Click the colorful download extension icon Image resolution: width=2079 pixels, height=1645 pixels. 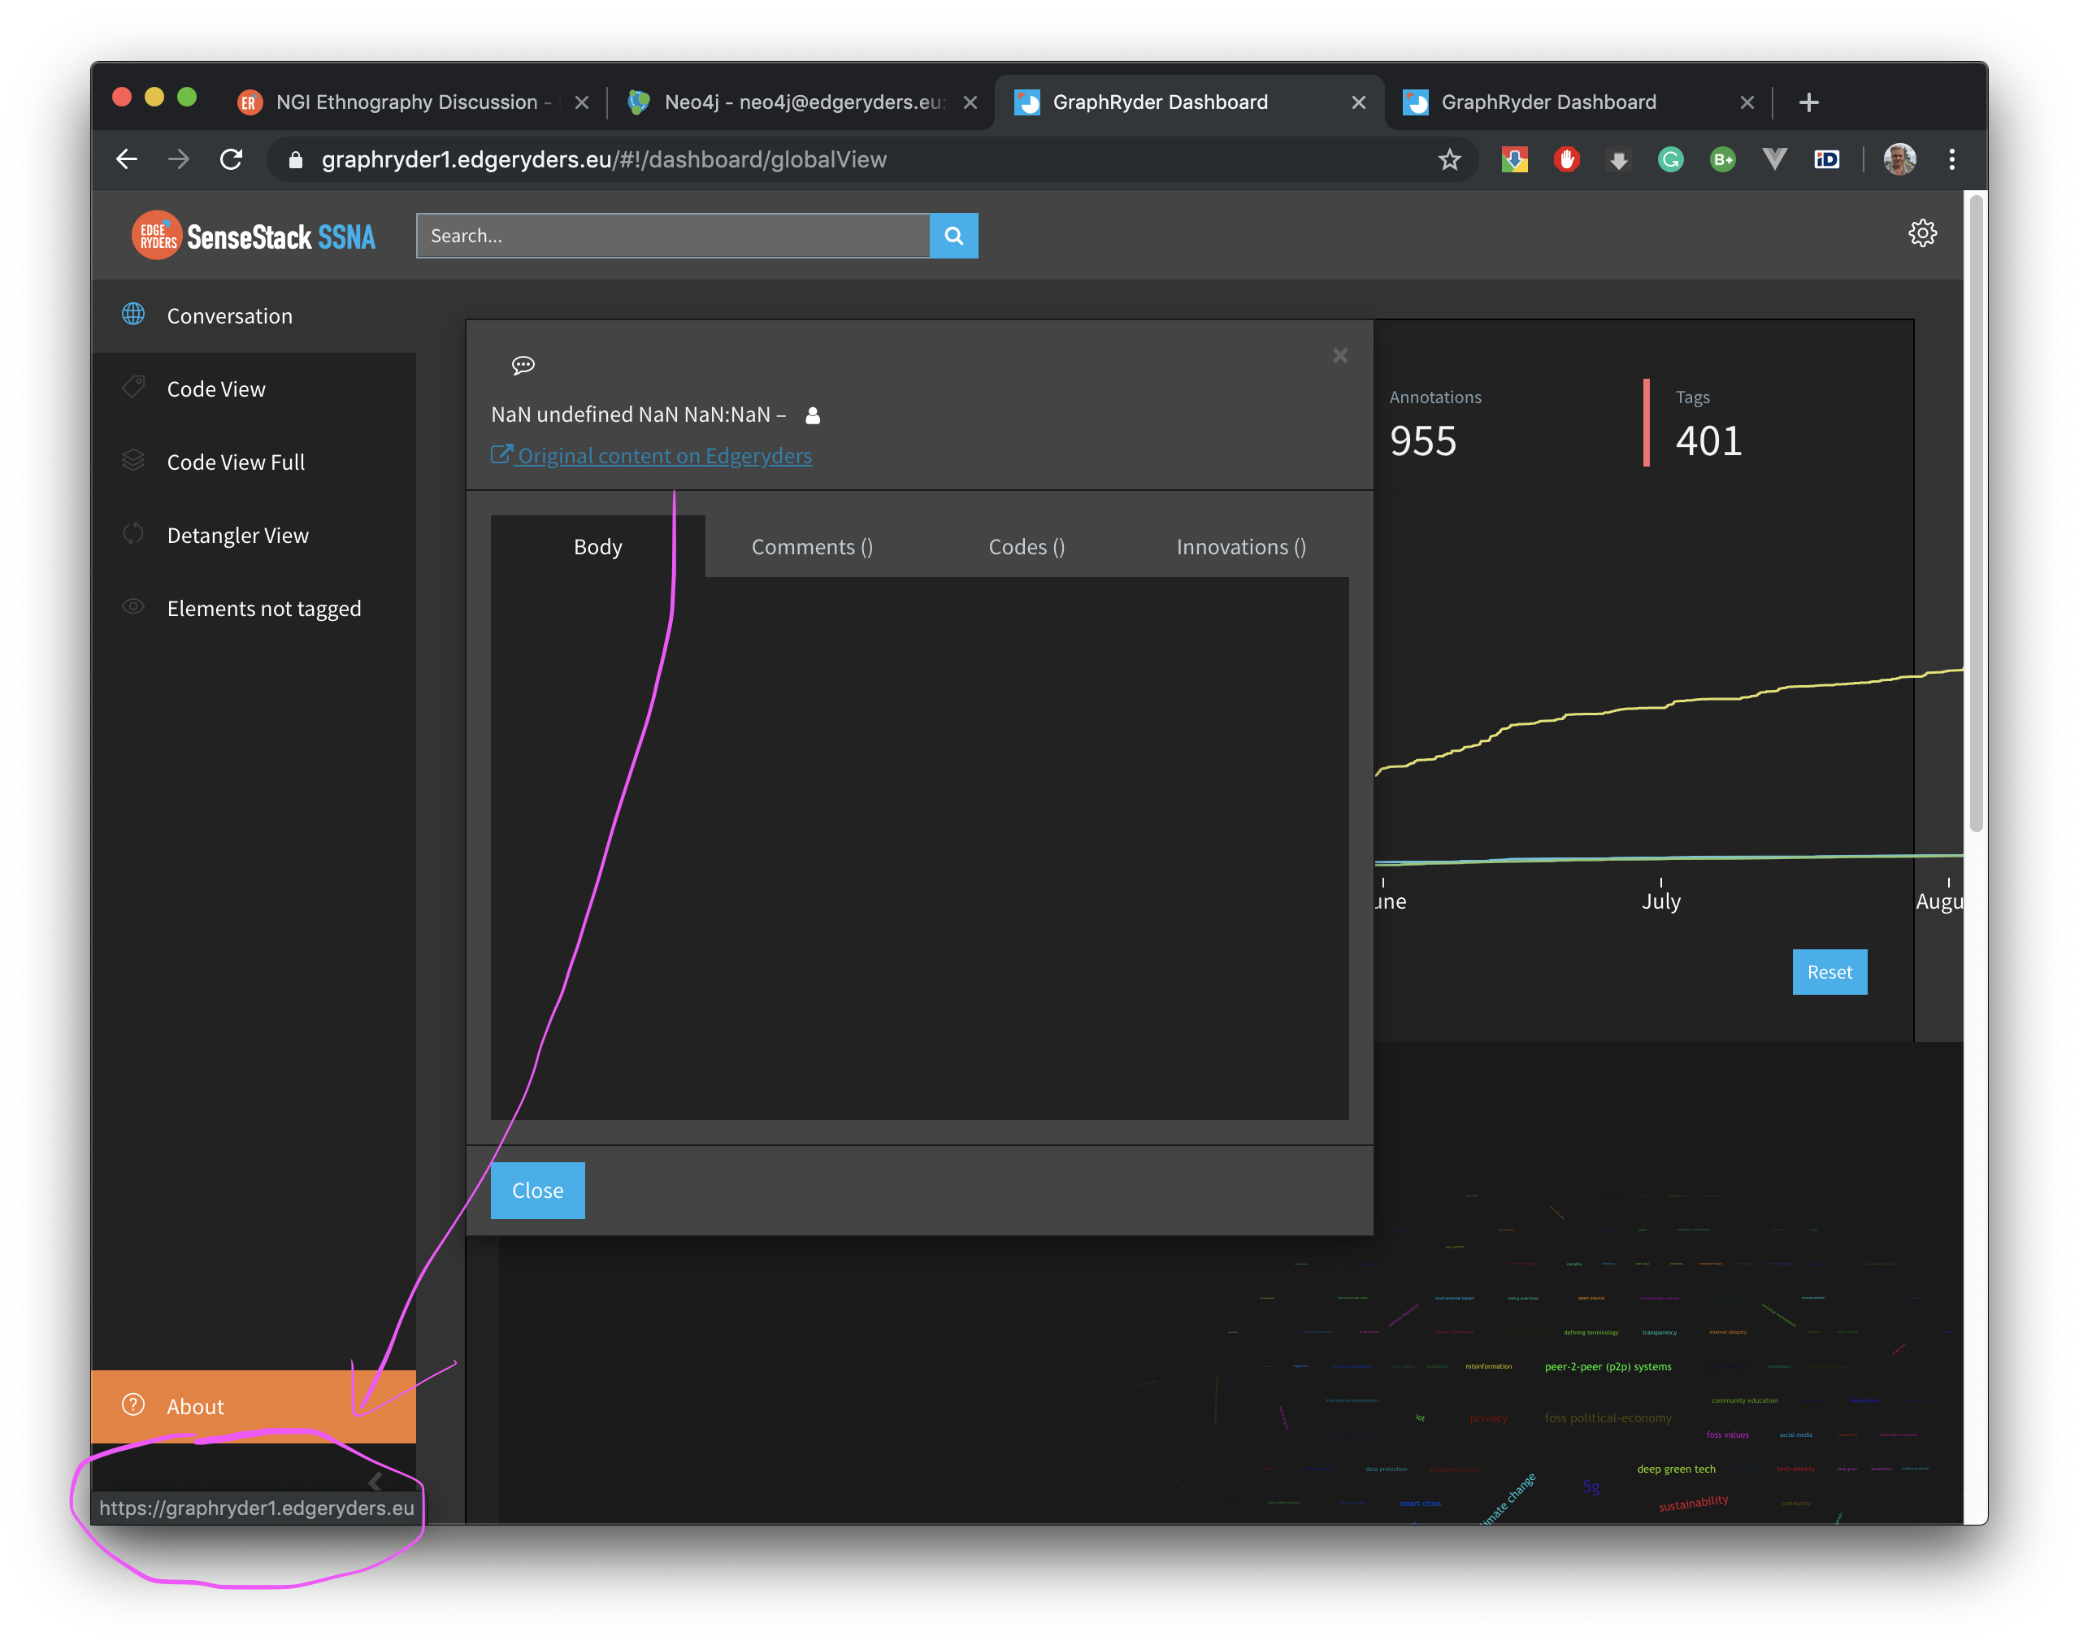click(x=1515, y=160)
